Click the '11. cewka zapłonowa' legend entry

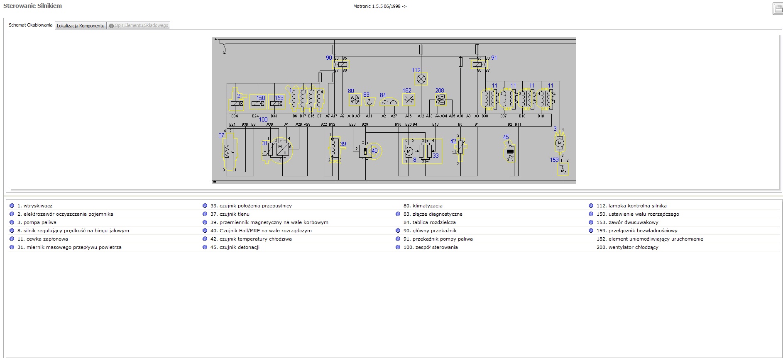click(43, 239)
